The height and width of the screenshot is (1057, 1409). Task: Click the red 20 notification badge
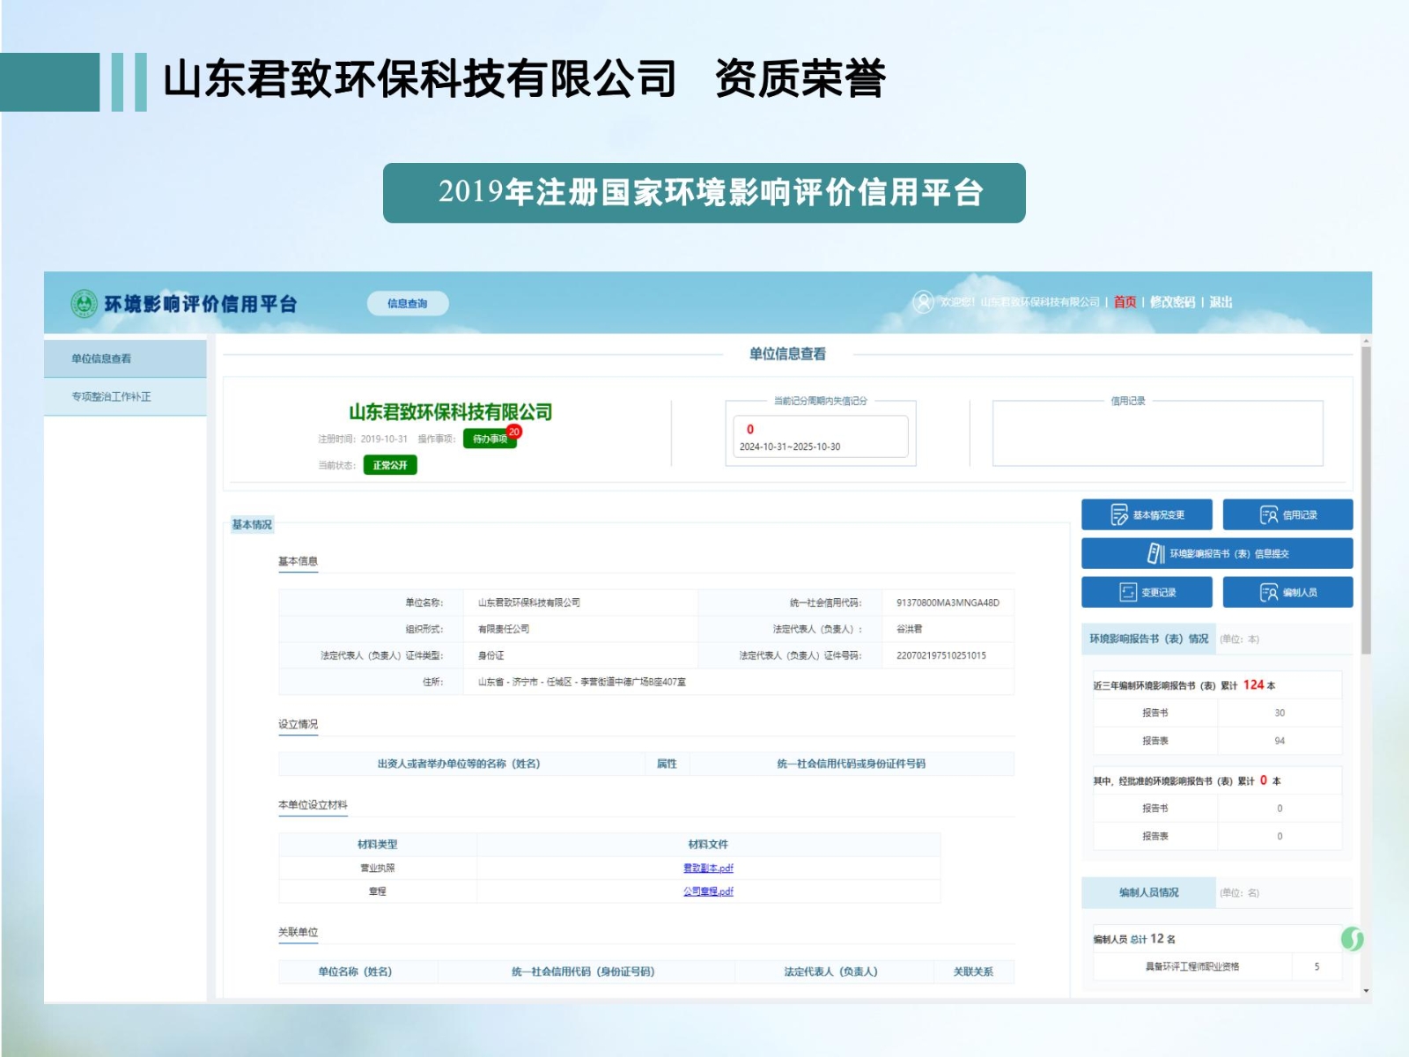pos(514,432)
